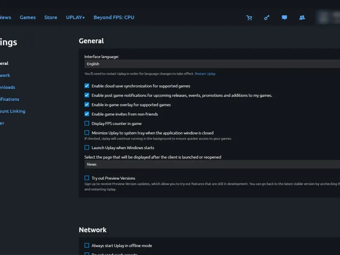Click the Network section heading

click(93, 230)
